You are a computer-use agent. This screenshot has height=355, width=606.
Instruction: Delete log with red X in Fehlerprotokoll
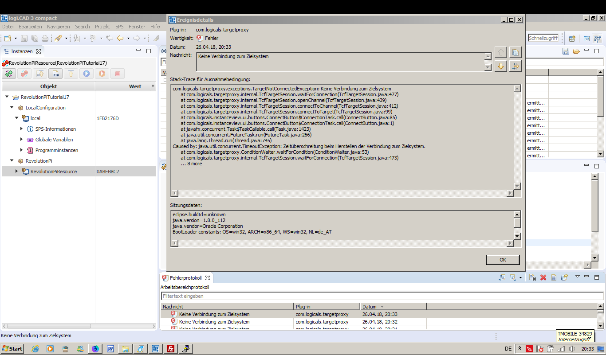click(x=543, y=277)
